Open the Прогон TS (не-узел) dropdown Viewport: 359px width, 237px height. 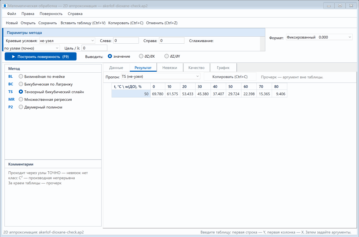pyautogui.click(x=161, y=76)
